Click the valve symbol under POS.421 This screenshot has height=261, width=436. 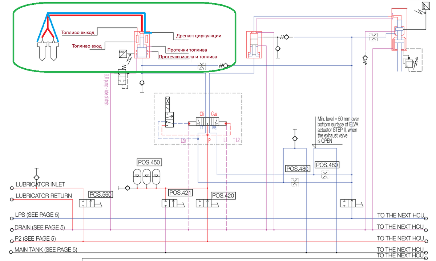pos(174,204)
